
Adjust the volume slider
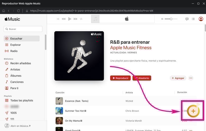tap(171, 19)
